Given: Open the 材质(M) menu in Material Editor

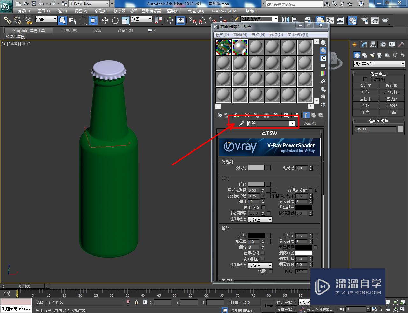Looking at the screenshot, I should click(x=241, y=34).
